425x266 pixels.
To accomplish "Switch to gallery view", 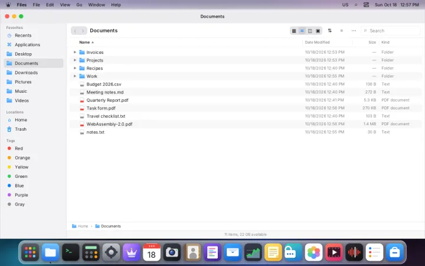I will 318,31.
